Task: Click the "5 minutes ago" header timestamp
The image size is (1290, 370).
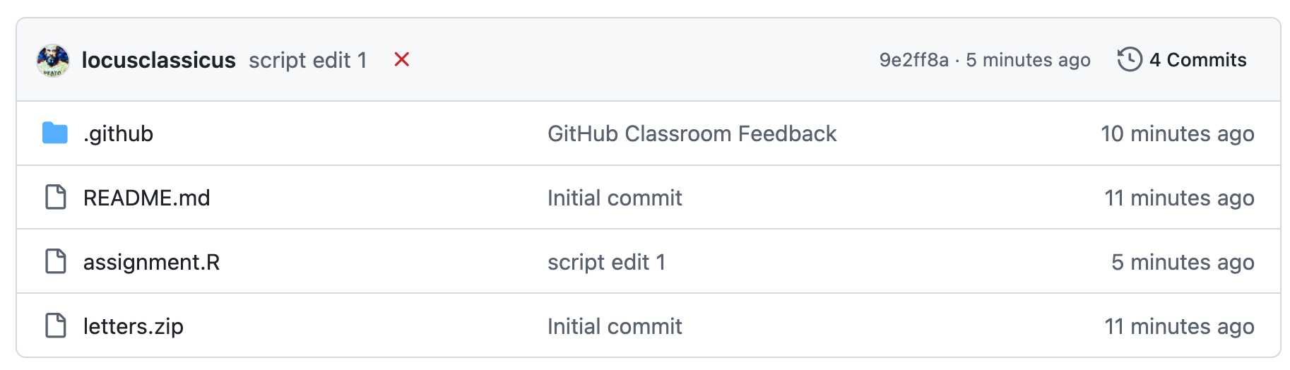Action: pyautogui.click(x=1028, y=60)
